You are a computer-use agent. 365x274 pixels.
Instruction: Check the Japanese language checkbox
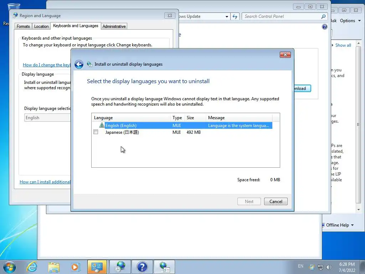(x=96, y=132)
